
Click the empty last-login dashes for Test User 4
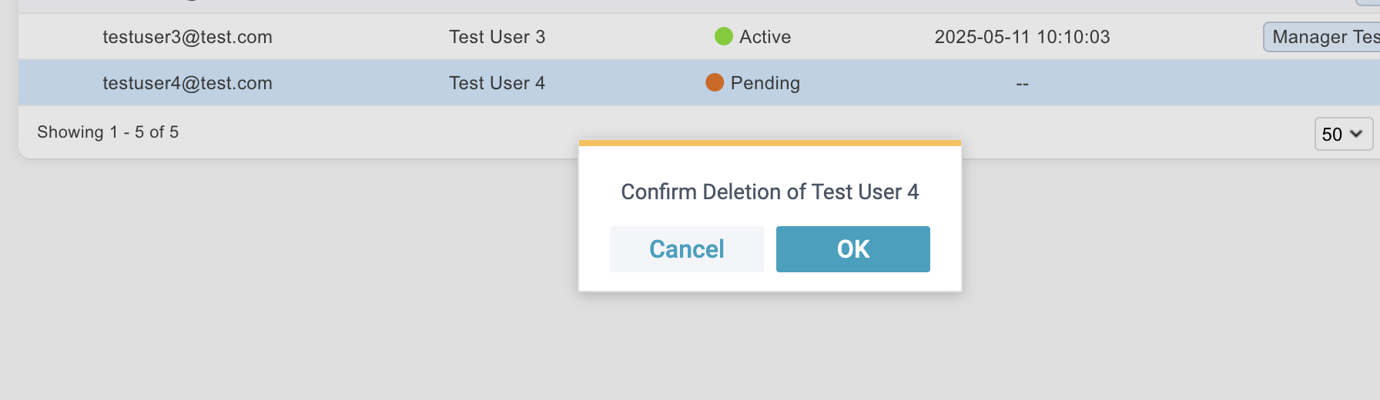pos(1022,84)
